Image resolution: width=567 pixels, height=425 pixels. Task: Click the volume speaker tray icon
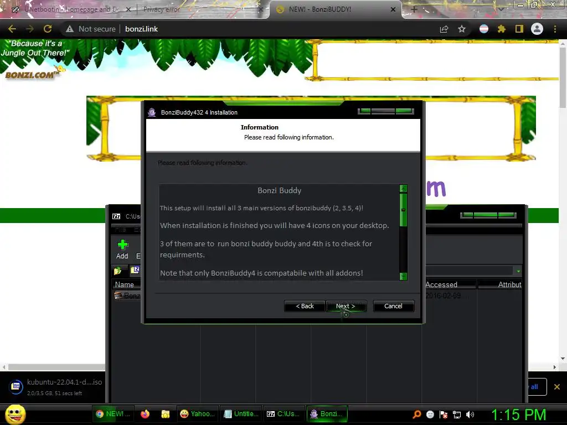[470, 414]
